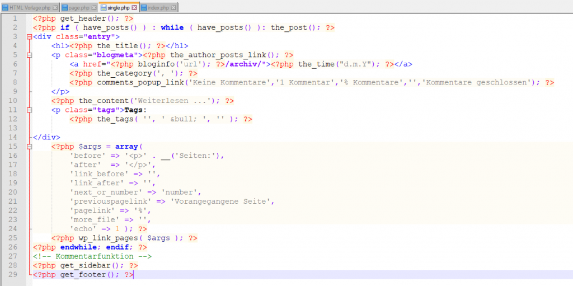This screenshot has width=573, height=286.
Task: Switch to the HTML Vorlage.php tab
Action: [30, 7]
